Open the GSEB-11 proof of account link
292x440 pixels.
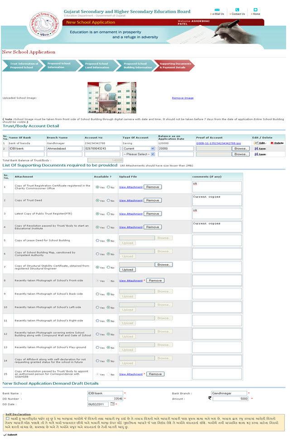click(218, 143)
